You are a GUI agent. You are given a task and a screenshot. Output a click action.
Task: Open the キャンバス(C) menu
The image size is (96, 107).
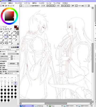click(18, 3)
